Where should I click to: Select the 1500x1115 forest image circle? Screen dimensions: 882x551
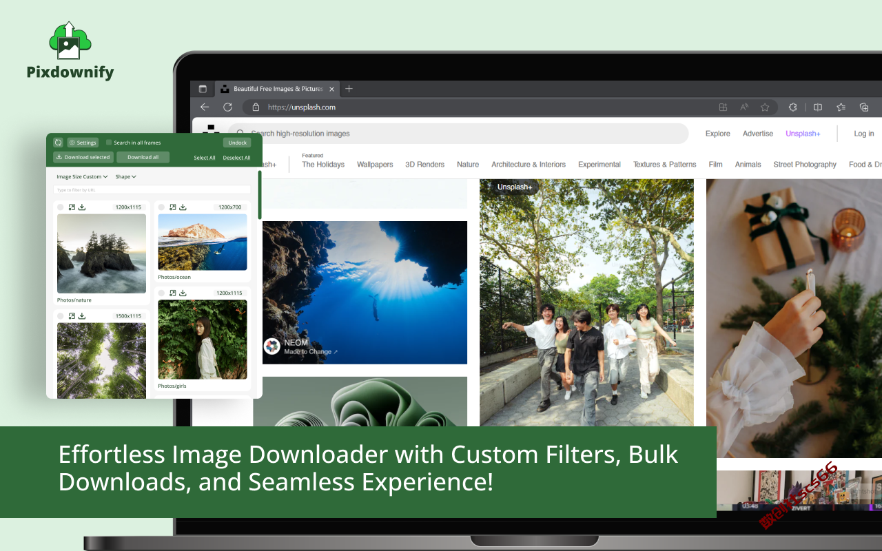(x=61, y=316)
